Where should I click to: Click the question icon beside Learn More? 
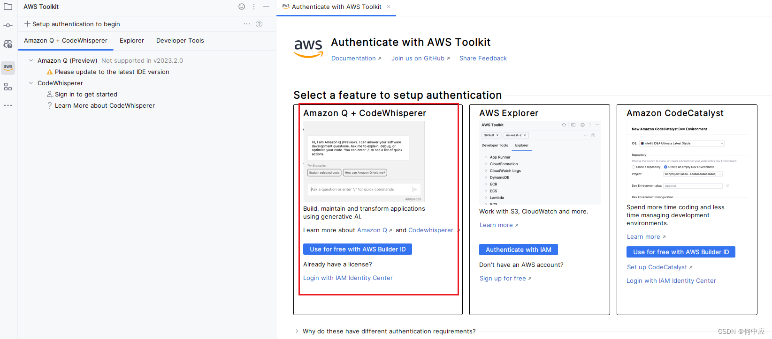coord(50,106)
